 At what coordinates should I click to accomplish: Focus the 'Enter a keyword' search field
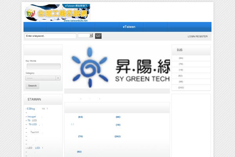pyautogui.click(x=51, y=36)
